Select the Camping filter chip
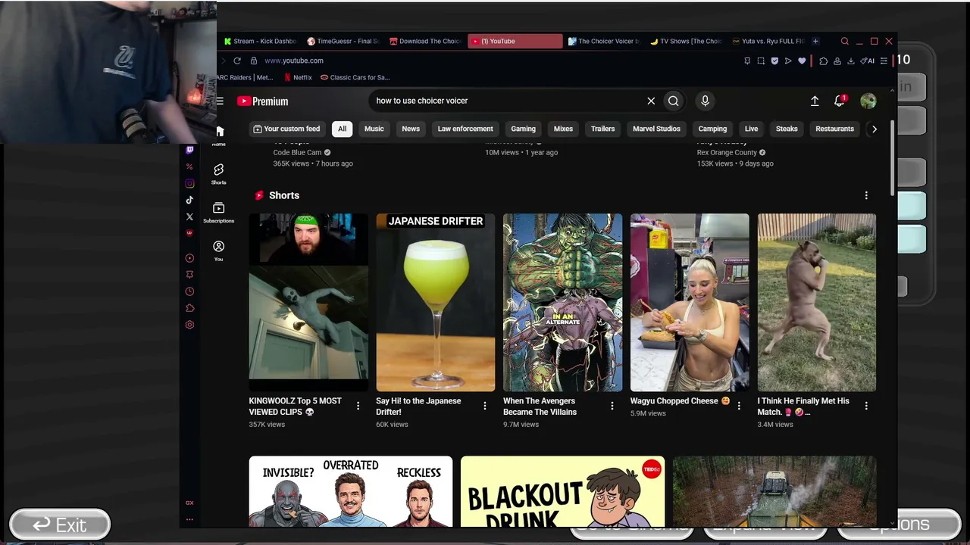This screenshot has width=970, height=545. point(712,129)
